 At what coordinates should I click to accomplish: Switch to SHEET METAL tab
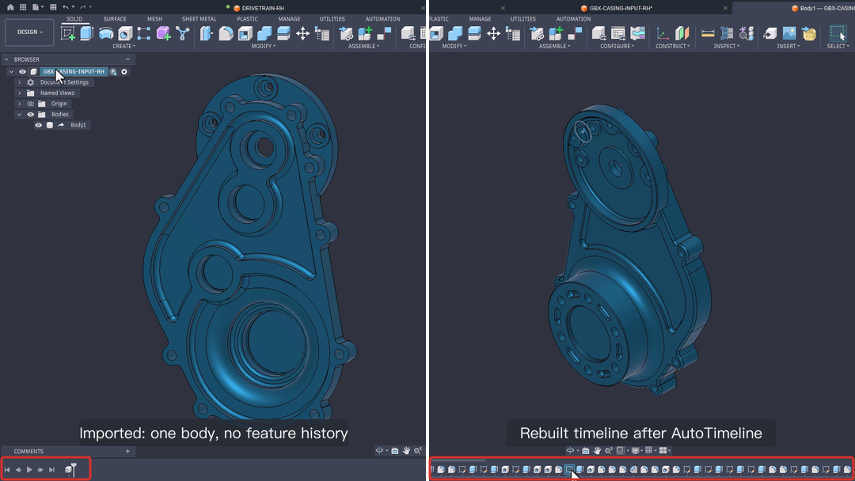pos(199,18)
